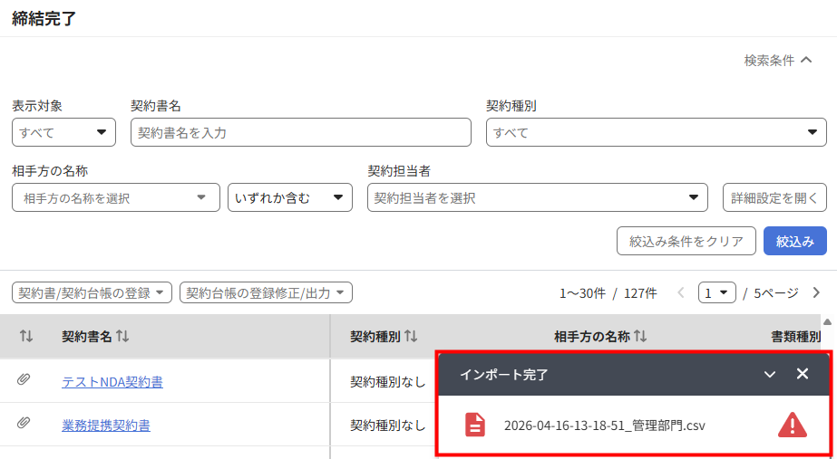This screenshot has width=837, height=459.
Task: Collapse the インポート完了 panel with chevron
Action: click(x=770, y=374)
